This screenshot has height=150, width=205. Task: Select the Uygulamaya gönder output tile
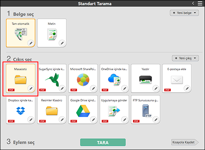tap(114, 109)
